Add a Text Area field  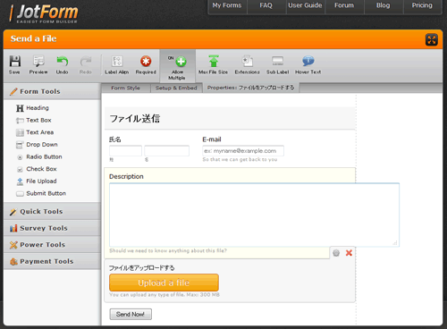[35, 132]
